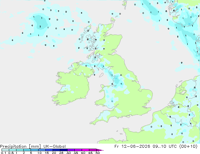Image resolution: width=200 pixels, height=154 pixels.
Task: Click the legend label "40"
Action: pyautogui.click(x=83, y=153)
